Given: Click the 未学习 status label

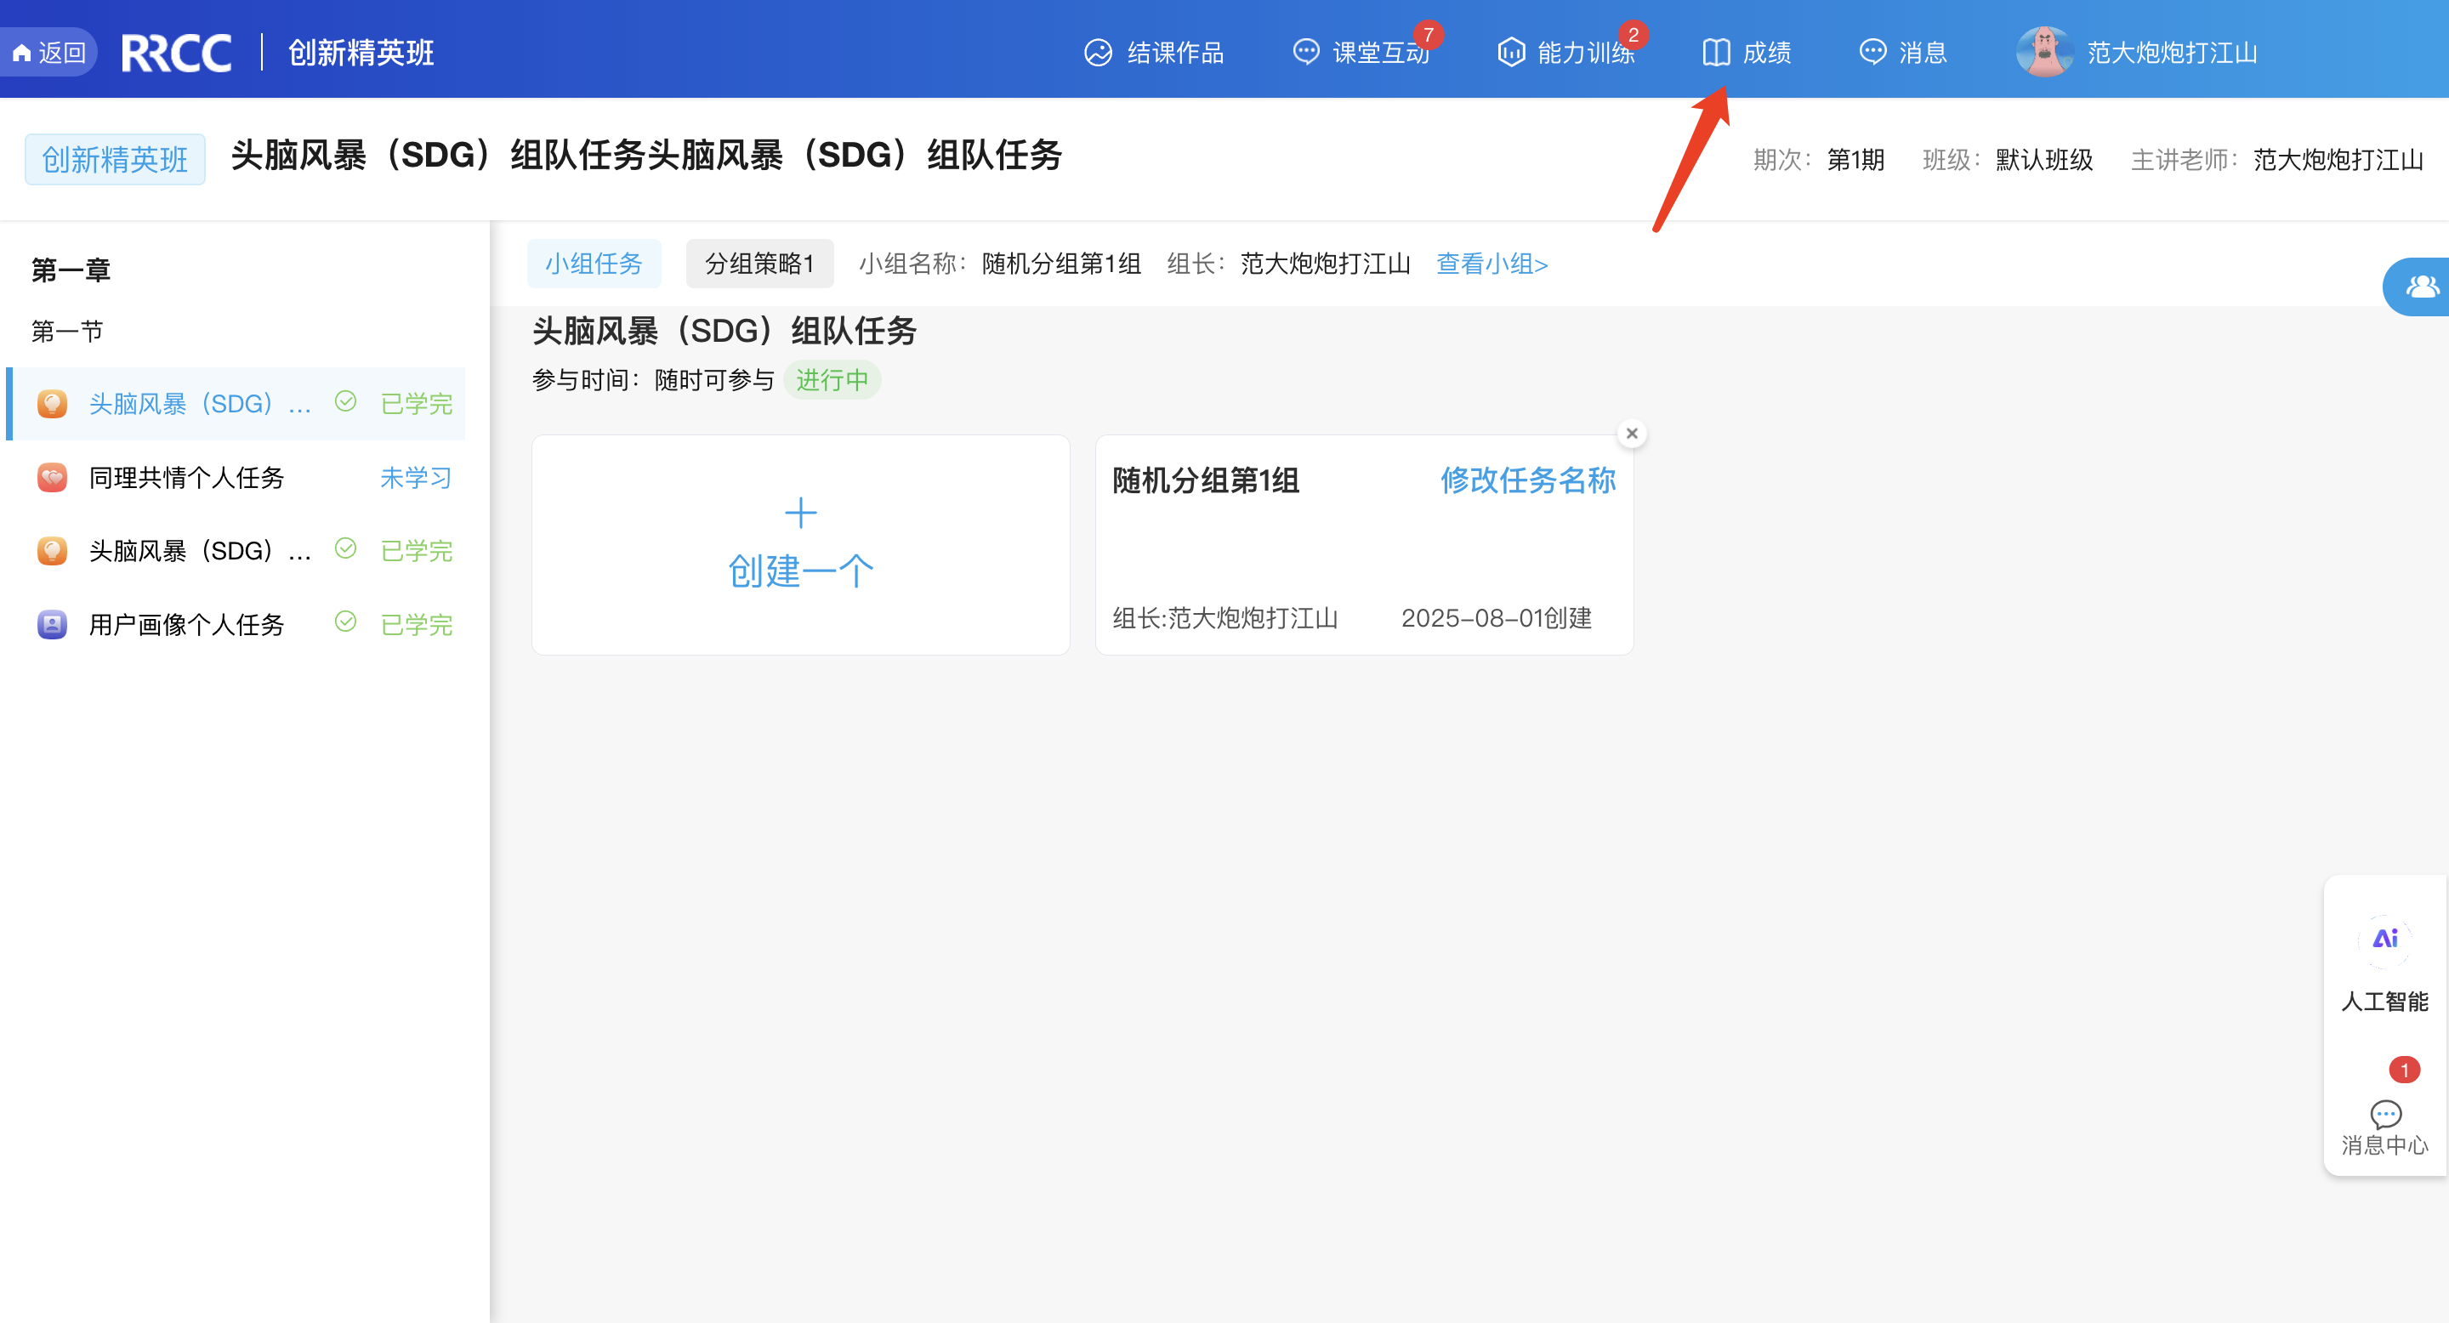Looking at the screenshot, I should (417, 477).
